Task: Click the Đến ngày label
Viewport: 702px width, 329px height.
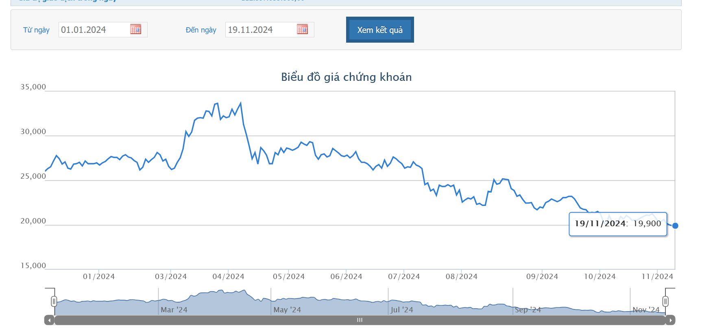Action: tap(201, 30)
